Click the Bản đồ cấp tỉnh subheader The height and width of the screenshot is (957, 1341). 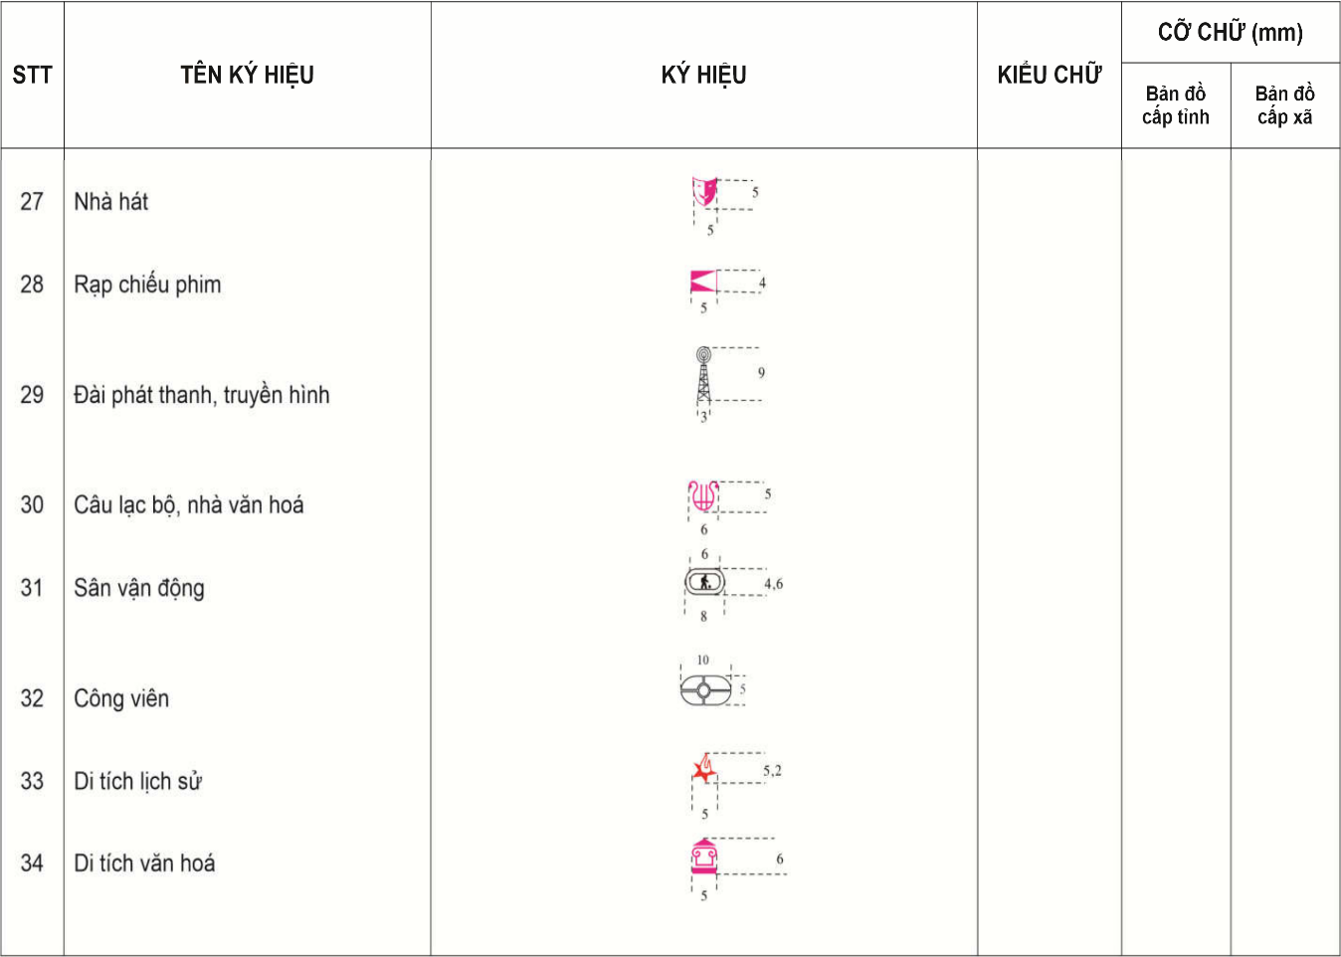pyautogui.click(x=1176, y=105)
